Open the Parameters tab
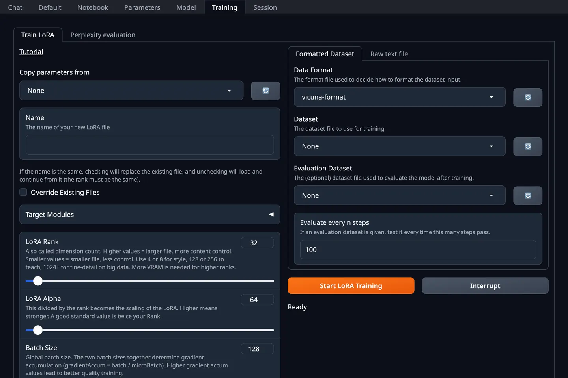Screen dimensions: 568x378 pyautogui.click(x=142, y=7)
